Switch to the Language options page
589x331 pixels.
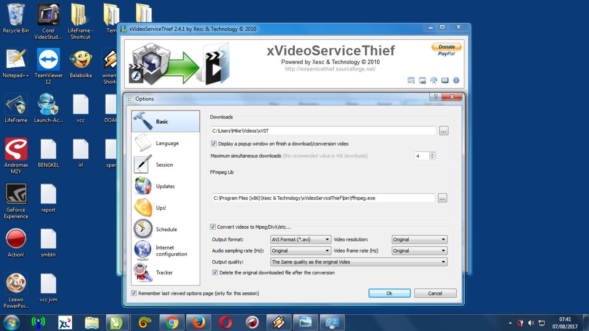165,143
